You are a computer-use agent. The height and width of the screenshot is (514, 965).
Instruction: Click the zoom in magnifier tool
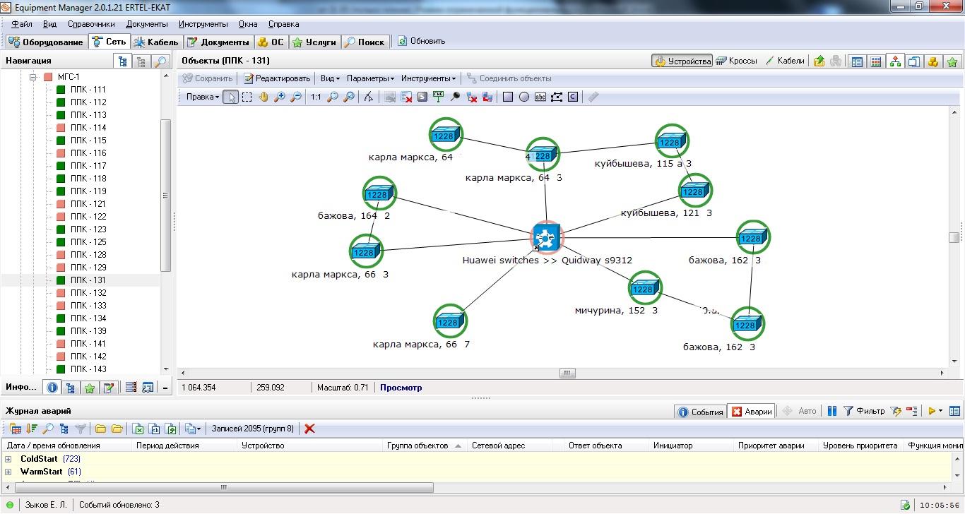click(280, 97)
